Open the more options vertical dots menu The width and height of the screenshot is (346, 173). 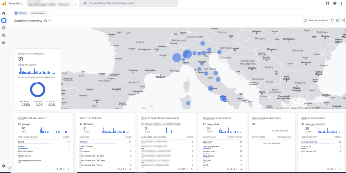tap(342, 3)
